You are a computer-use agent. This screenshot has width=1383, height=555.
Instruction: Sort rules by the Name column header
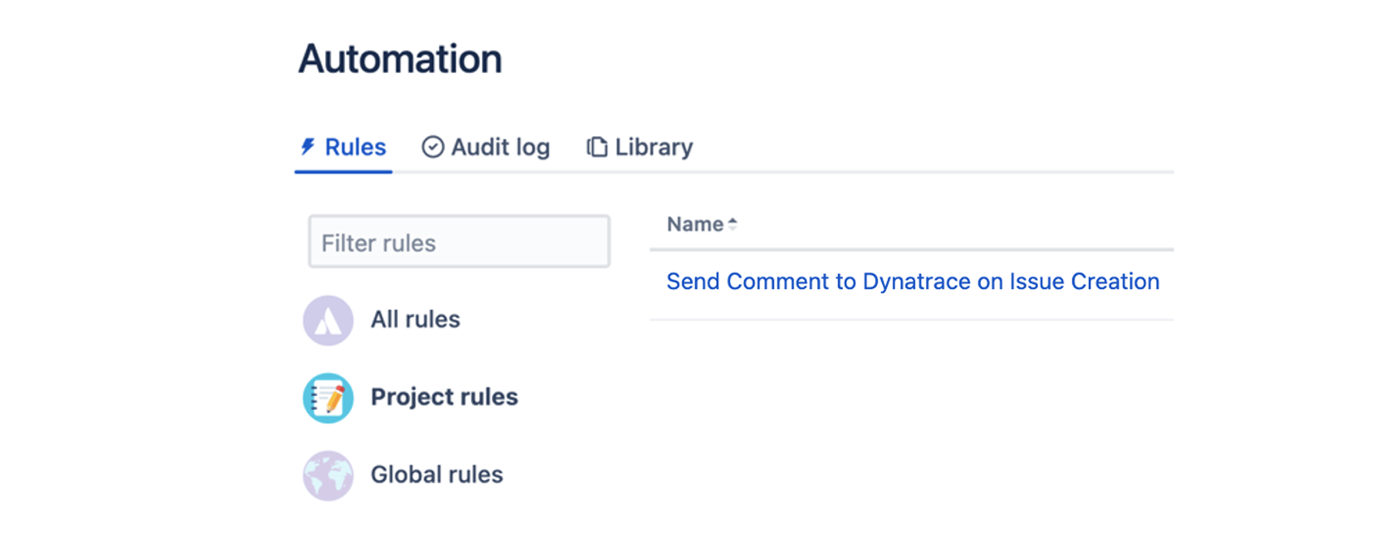(x=695, y=224)
